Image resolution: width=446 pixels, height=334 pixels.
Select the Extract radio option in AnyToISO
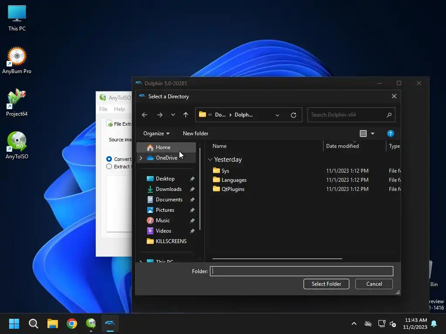pyautogui.click(x=109, y=167)
